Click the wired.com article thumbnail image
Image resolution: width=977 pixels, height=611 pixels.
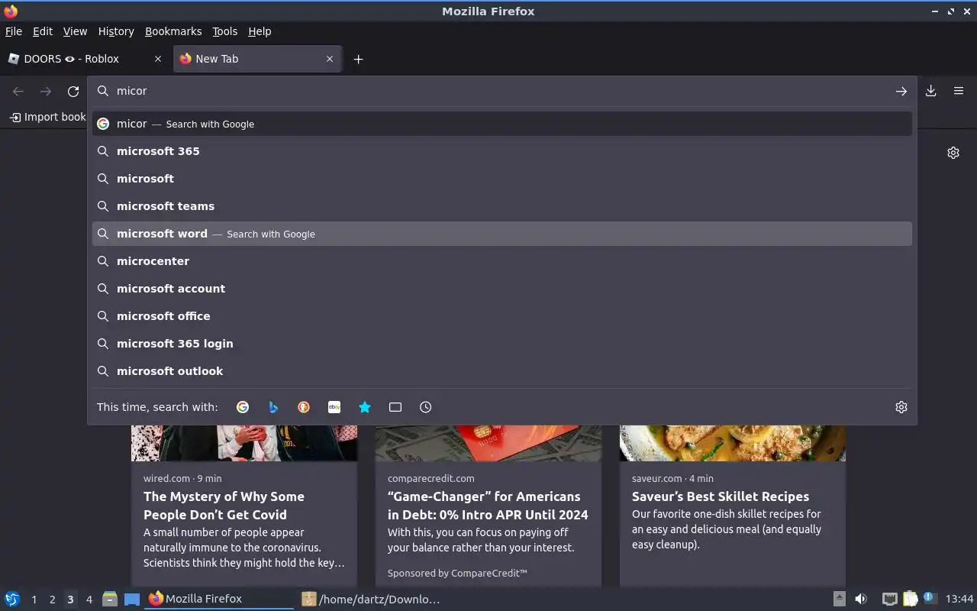point(244,443)
